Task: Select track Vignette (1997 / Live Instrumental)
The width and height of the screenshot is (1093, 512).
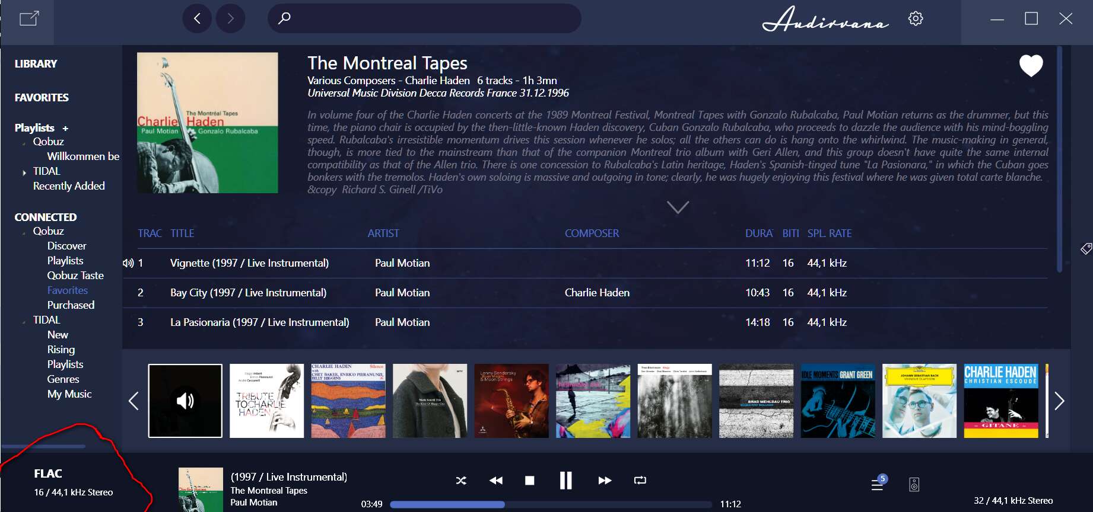Action: pos(249,263)
